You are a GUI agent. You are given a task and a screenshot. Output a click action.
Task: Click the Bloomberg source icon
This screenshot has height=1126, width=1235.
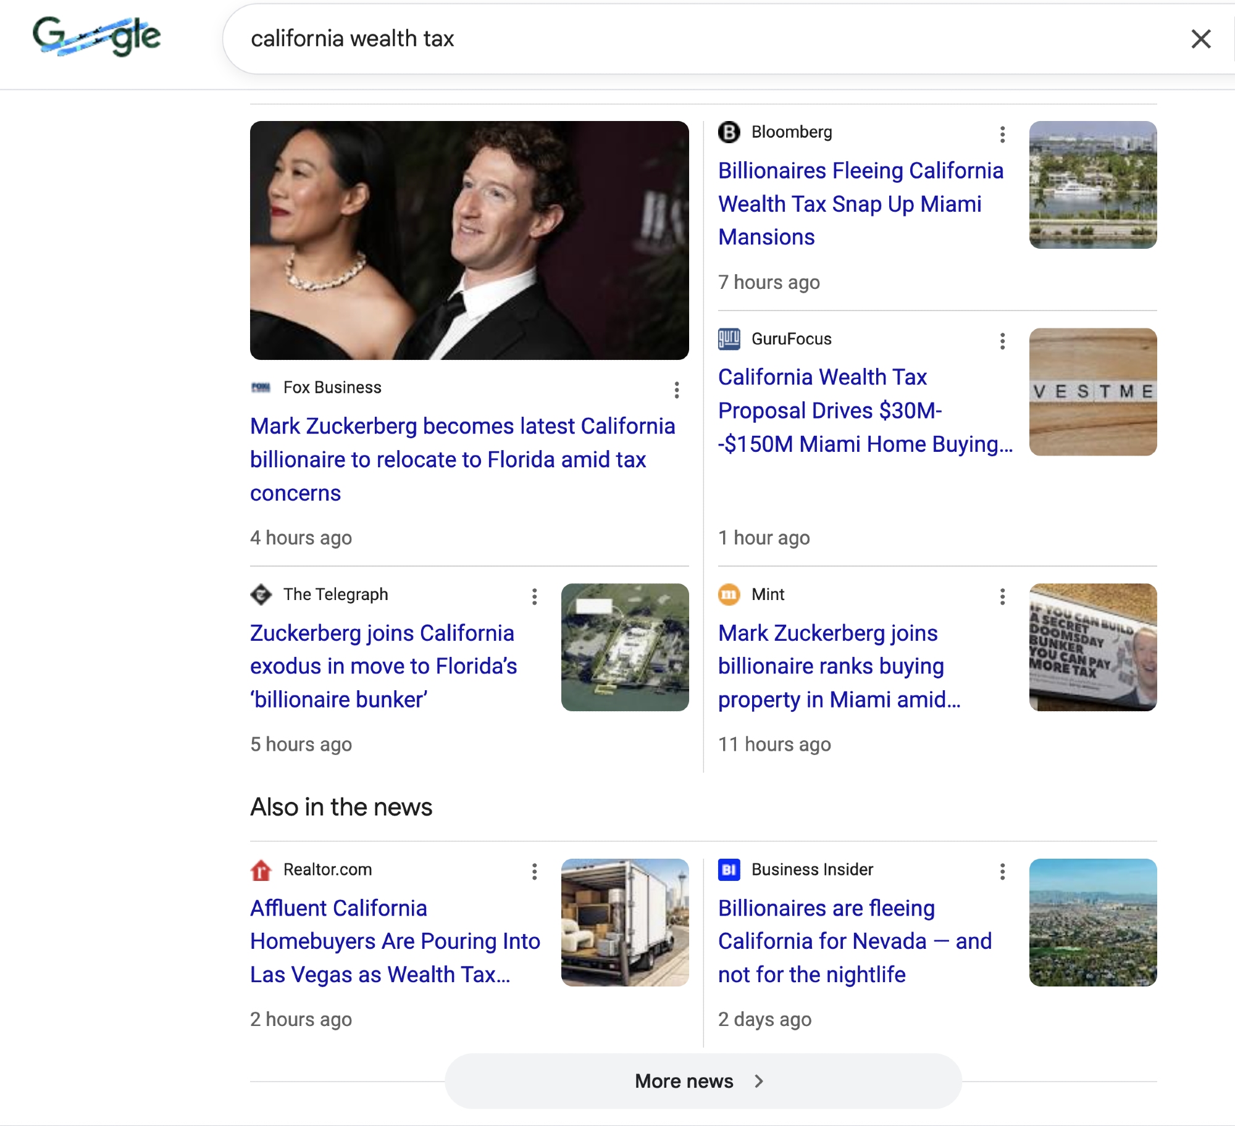pyautogui.click(x=729, y=132)
